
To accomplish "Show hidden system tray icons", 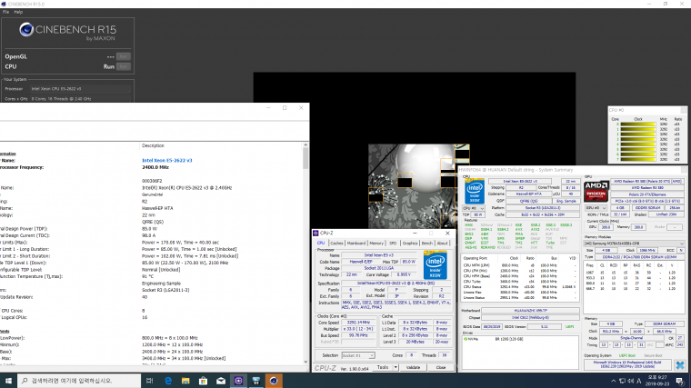I will (x=613, y=381).
